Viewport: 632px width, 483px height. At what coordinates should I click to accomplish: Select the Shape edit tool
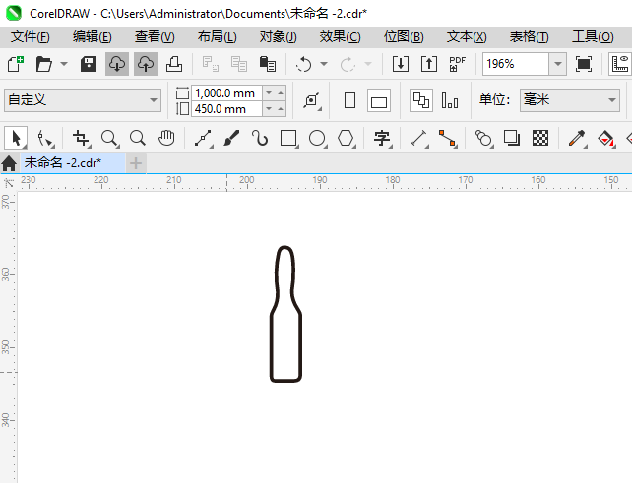[45, 138]
